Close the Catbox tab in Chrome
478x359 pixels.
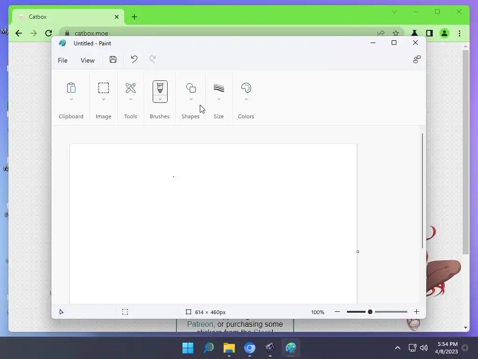(x=116, y=17)
